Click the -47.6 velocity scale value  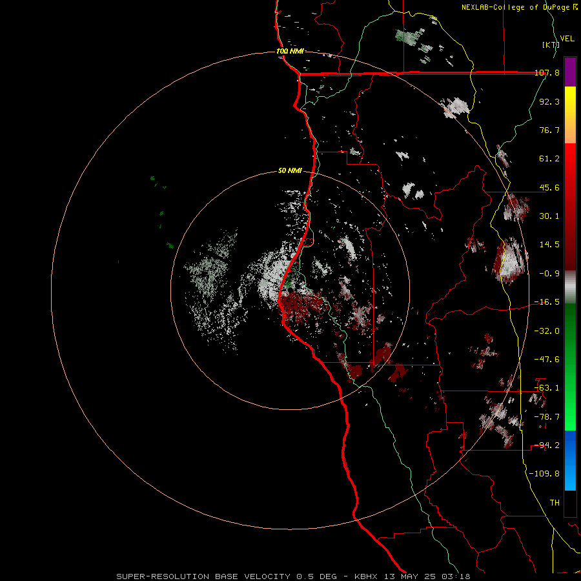click(x=547, y=360)
